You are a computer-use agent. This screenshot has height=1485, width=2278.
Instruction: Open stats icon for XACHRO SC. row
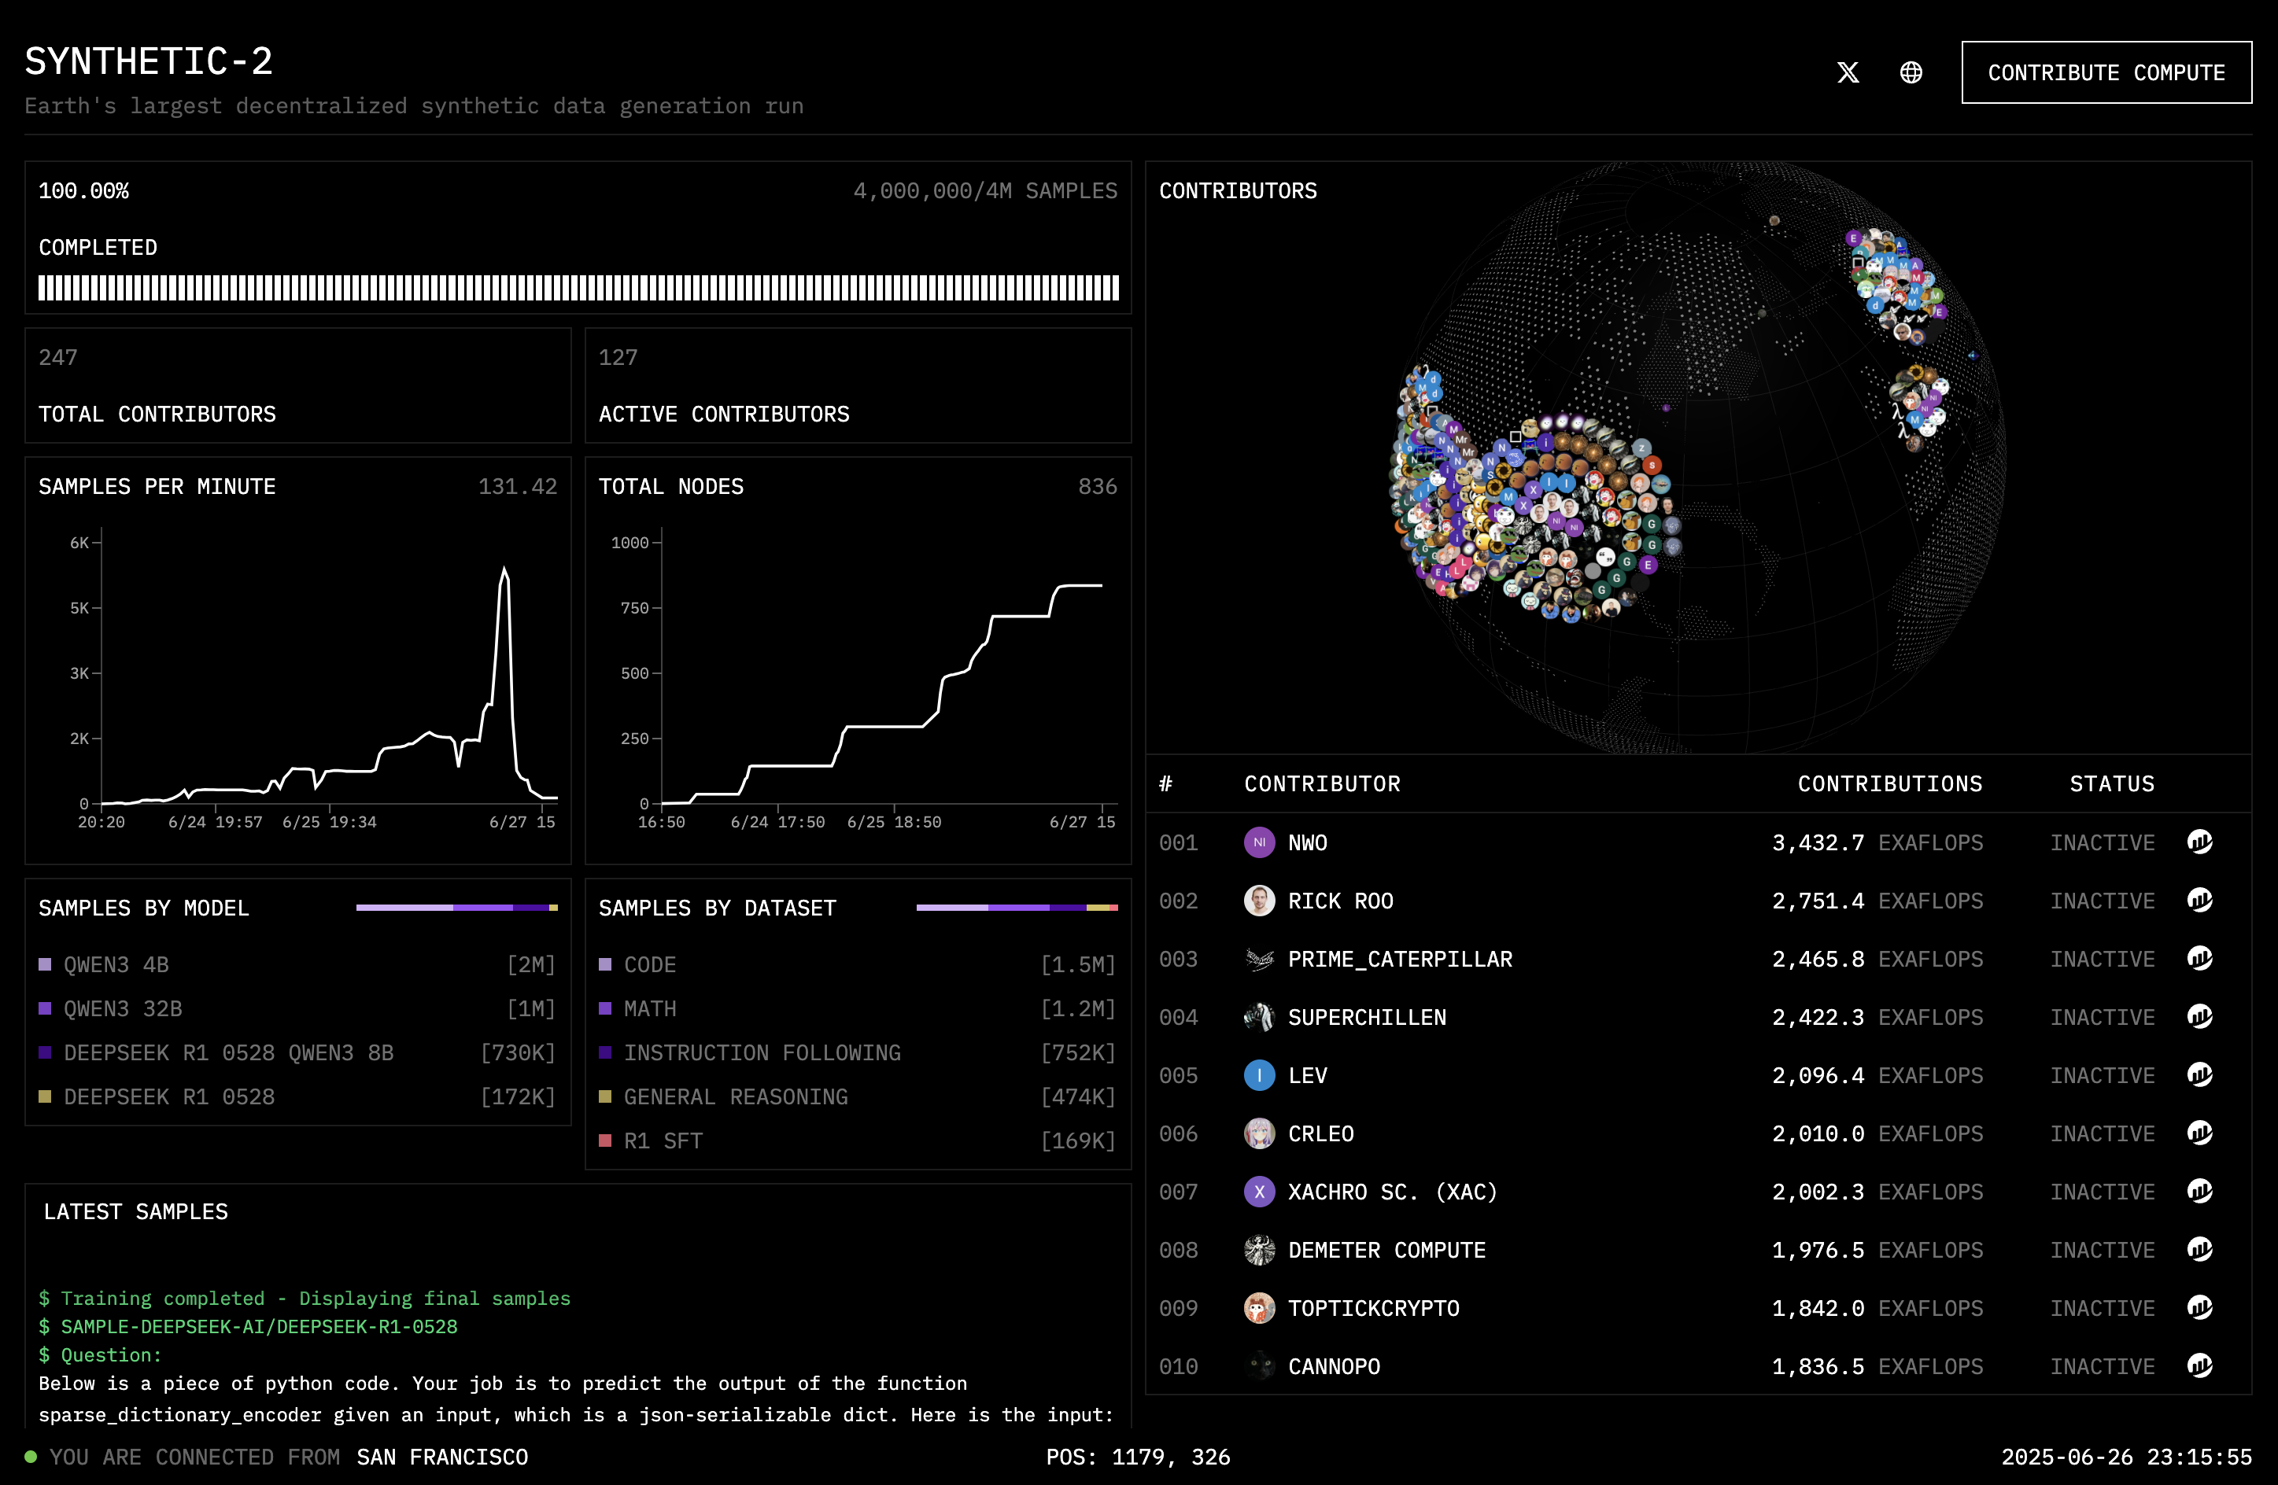tap(2199, 1192)
